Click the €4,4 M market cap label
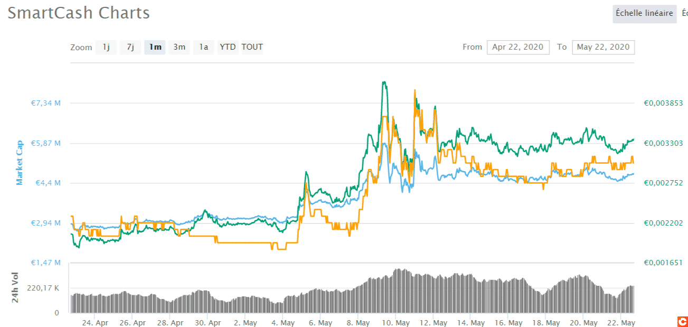The image size is (688, 327). coord(48,183)
